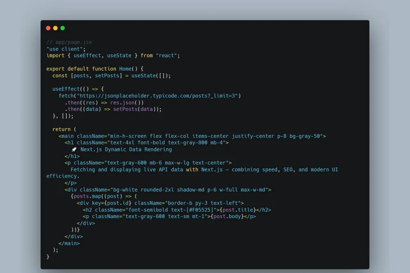
Task: Click the jsonplaceholder URL string
Action: pyautogui.click(x=158, y=96)
